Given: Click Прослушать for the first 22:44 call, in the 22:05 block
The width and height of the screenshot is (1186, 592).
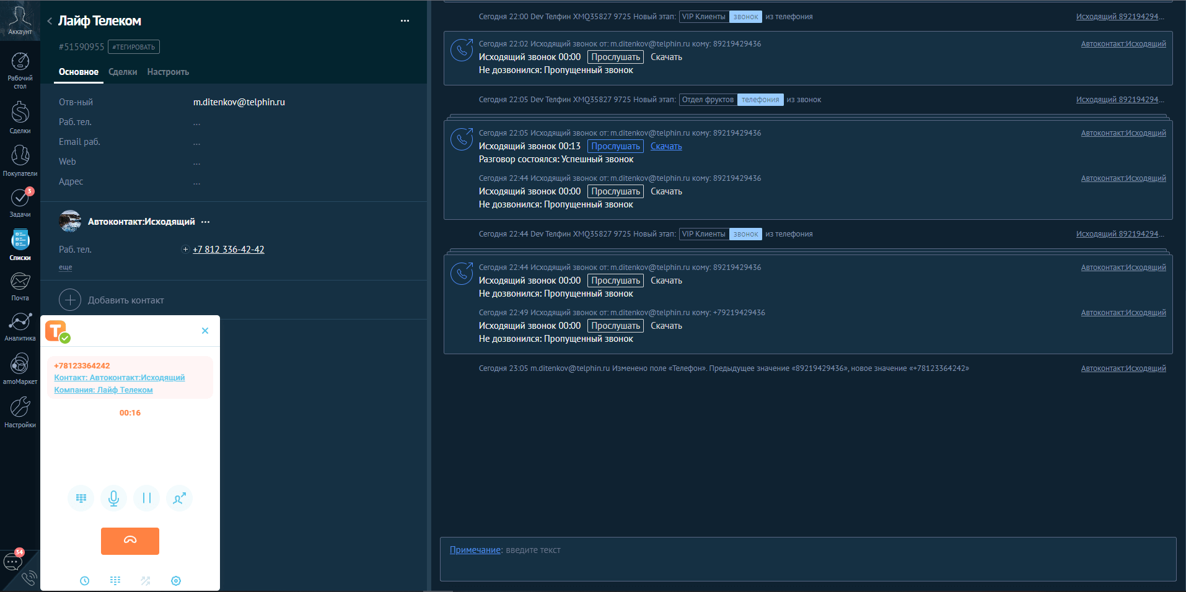Looking at the screenshot, I should pos(616,191).
